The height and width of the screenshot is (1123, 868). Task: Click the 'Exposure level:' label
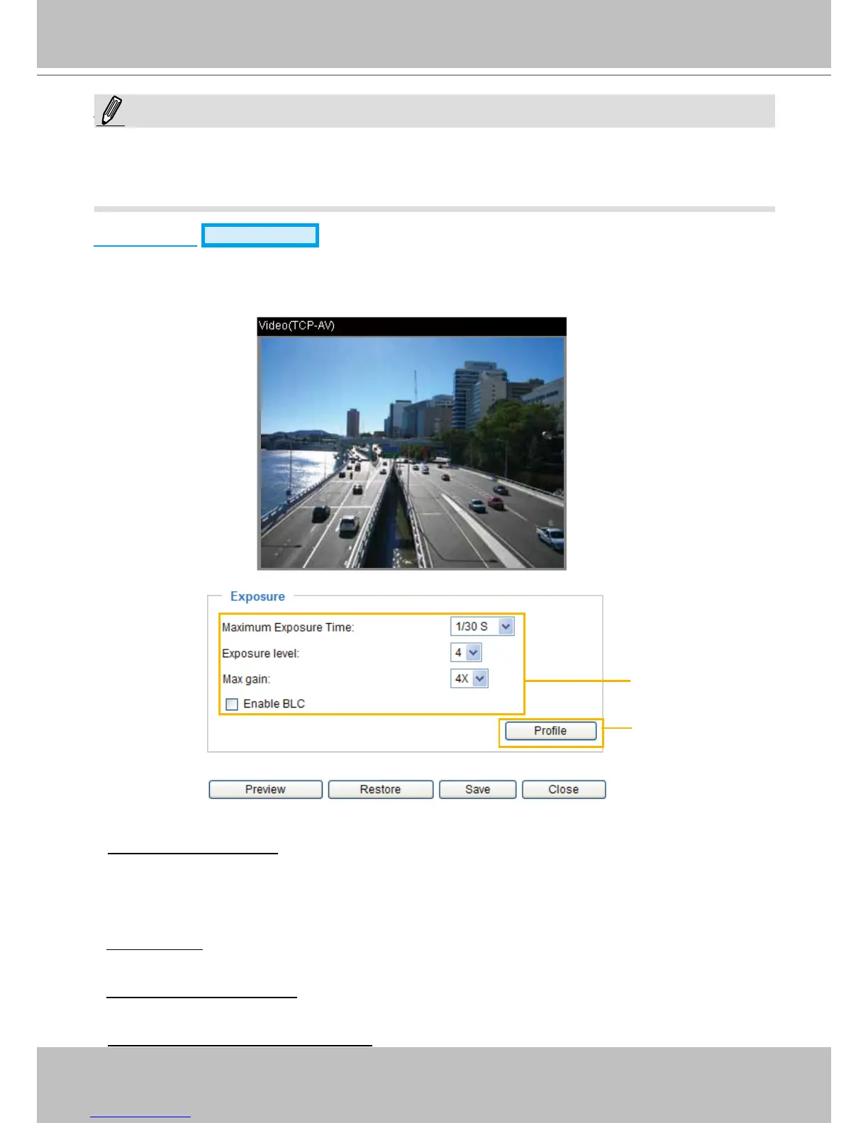tap(261, 654)
